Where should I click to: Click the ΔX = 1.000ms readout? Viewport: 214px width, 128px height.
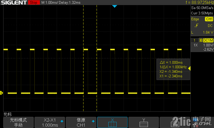(171, 63)
